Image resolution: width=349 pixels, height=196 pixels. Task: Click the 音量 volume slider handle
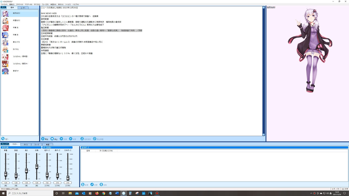5,174
